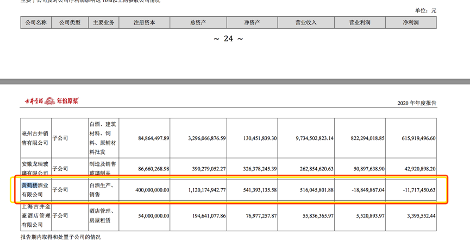Click total assets 194,641,077.86

[209, 216]
